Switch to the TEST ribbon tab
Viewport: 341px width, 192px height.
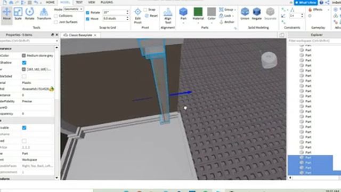tap(79, 2)
